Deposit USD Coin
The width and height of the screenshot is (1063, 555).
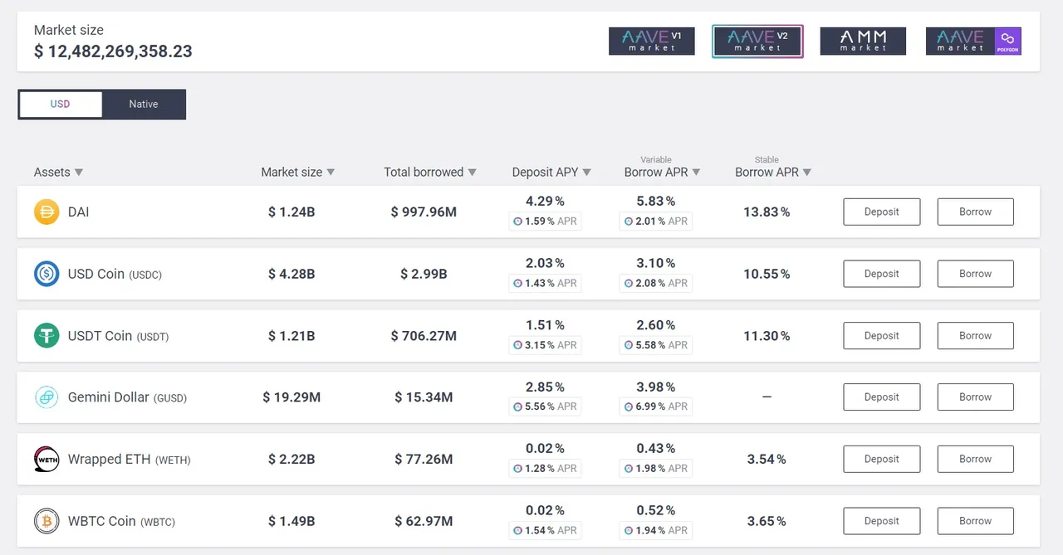pos(882,274)
